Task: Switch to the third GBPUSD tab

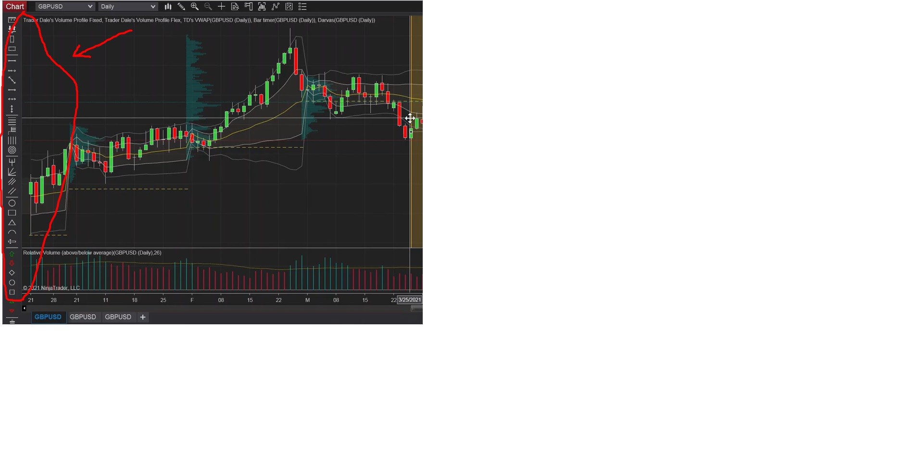Action: [118, 317]
